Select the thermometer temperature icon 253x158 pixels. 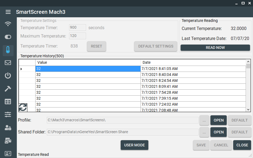[x=8, y=50]
